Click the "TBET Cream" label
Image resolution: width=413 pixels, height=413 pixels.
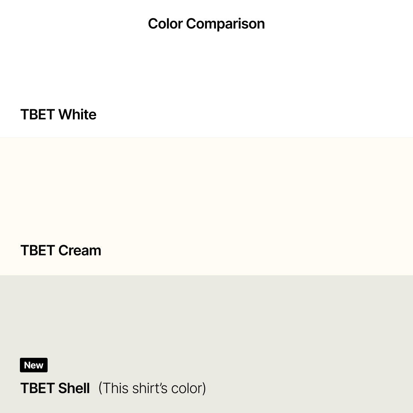pos(60,250)
